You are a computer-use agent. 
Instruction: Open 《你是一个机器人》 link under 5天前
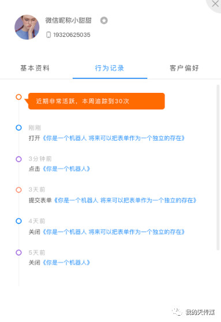click(x=66, y=263)
